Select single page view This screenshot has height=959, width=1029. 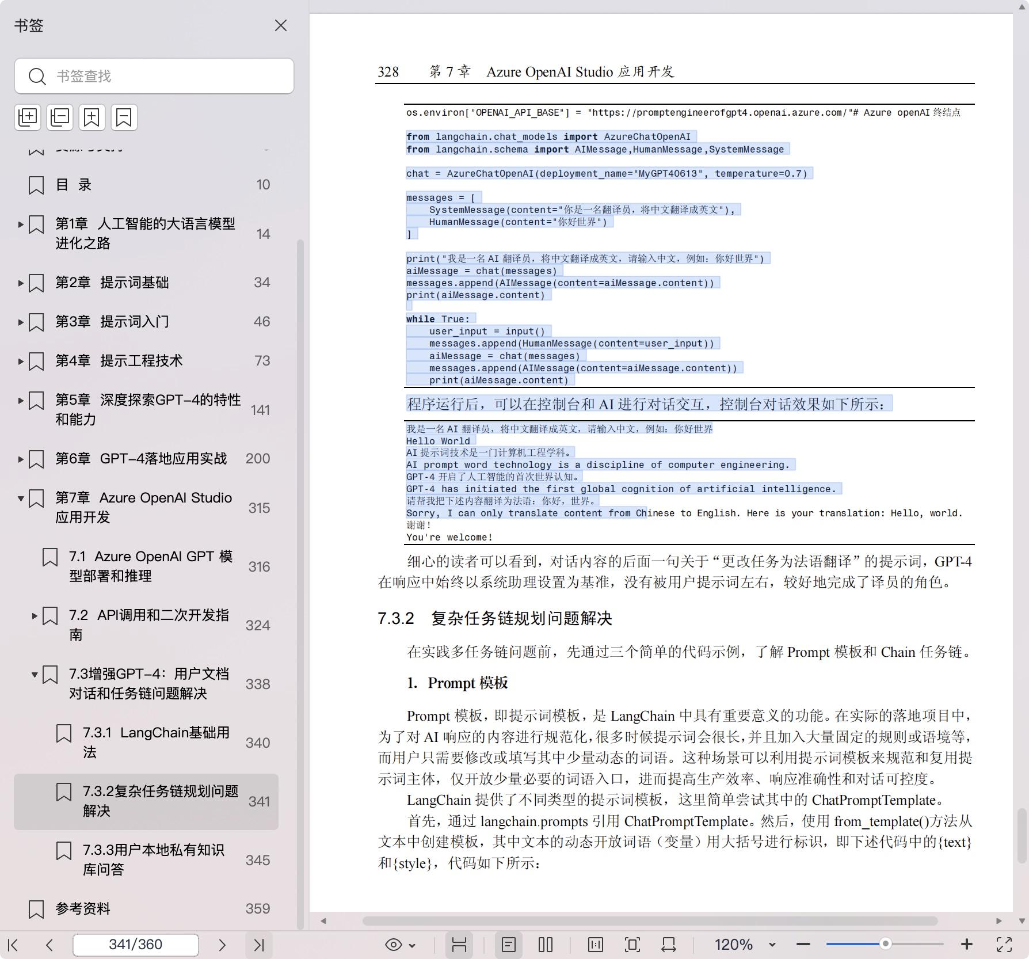pos(509,945)
